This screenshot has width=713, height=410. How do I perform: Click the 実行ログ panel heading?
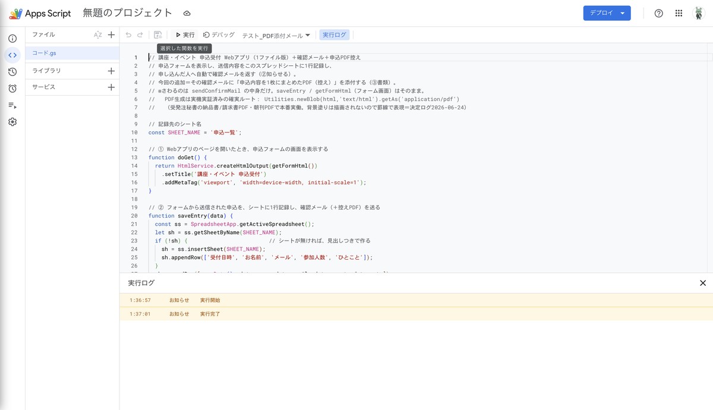click(141, 283)
